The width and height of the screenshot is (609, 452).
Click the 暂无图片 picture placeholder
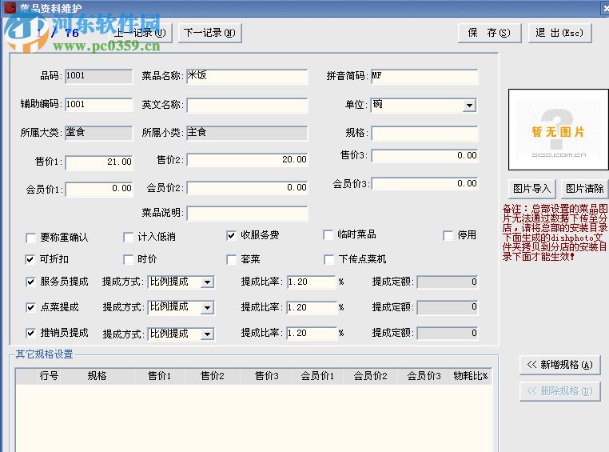[x=559, y=130]
